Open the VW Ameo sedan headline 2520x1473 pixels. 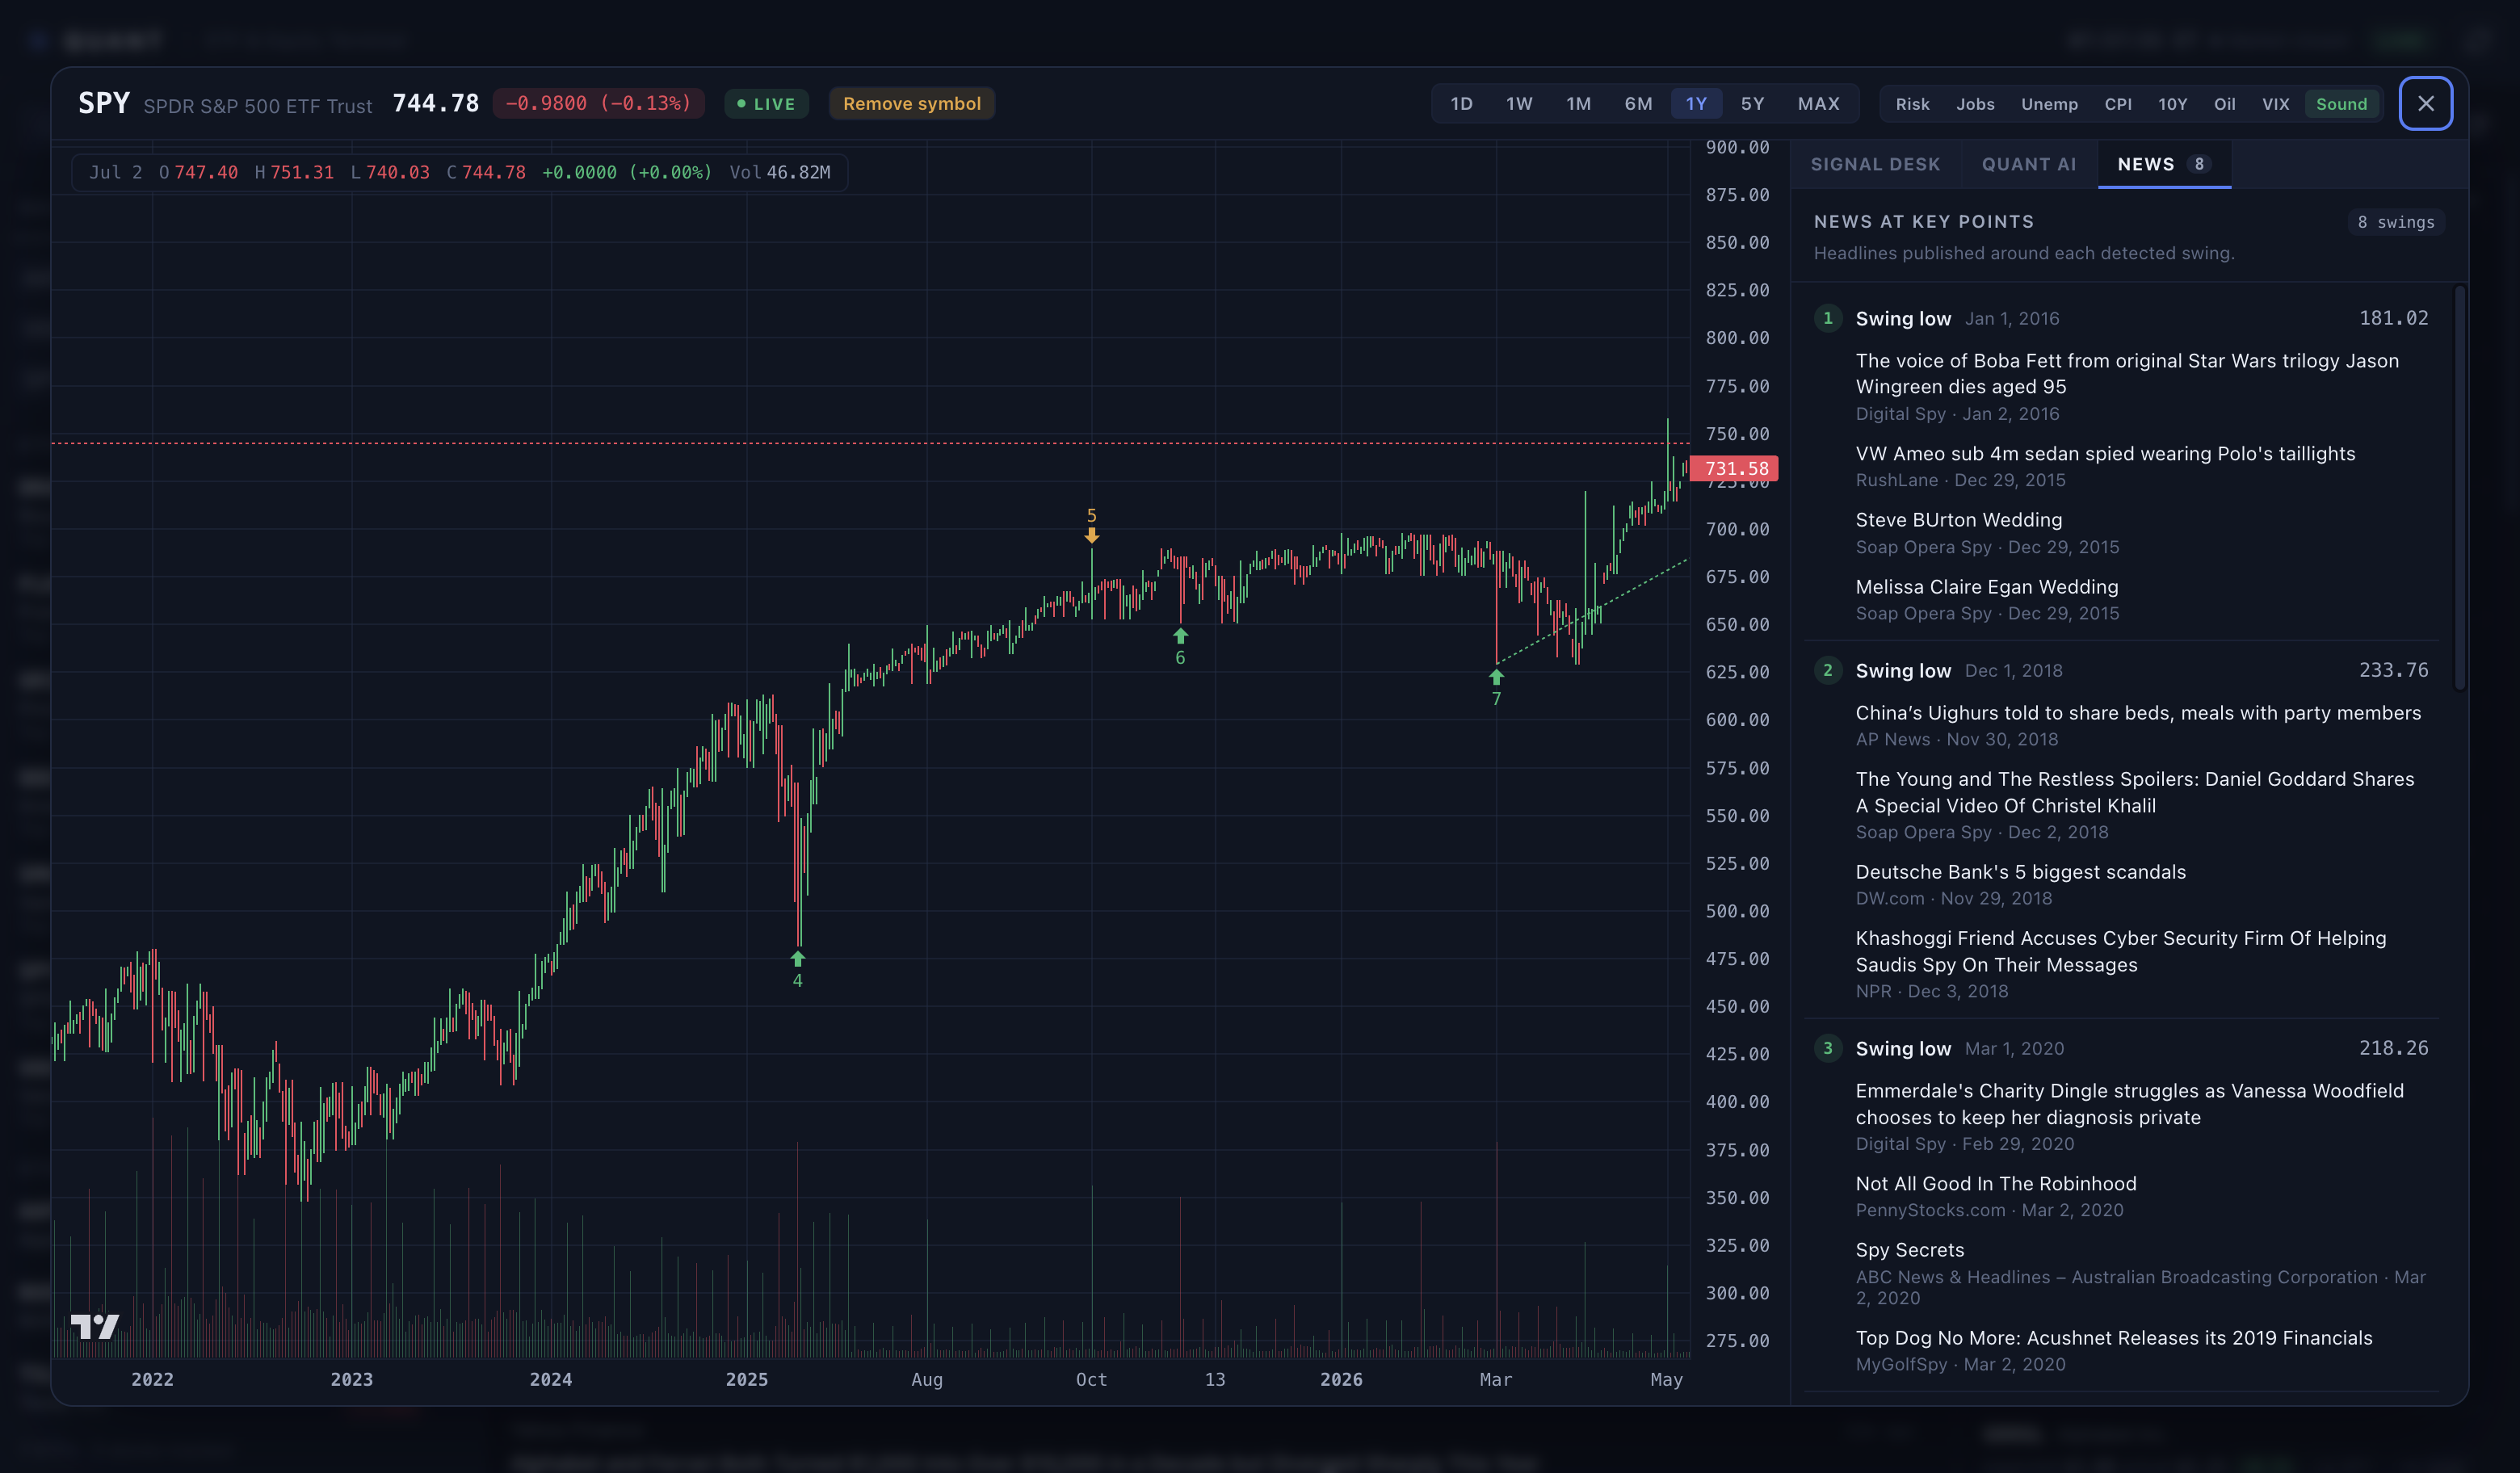click(2105, 453)
